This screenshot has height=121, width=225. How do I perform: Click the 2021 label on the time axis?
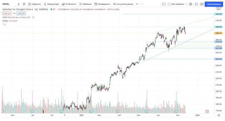pyautogui.click(x=82, y=115)
